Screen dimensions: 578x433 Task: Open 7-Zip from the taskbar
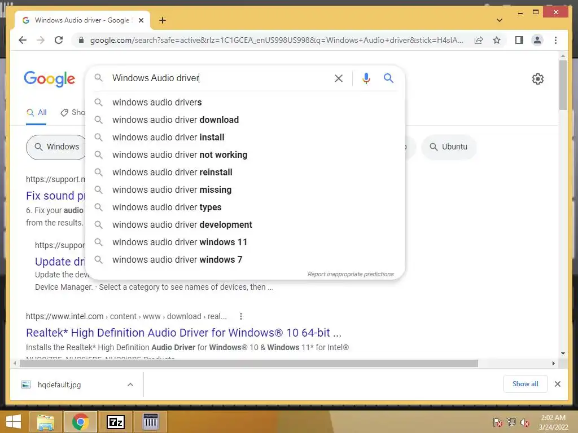point(115,422)
